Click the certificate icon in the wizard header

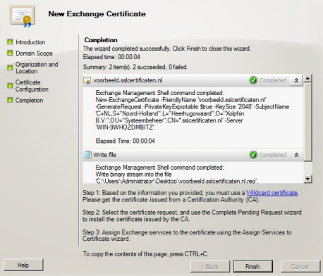point(23,16)
